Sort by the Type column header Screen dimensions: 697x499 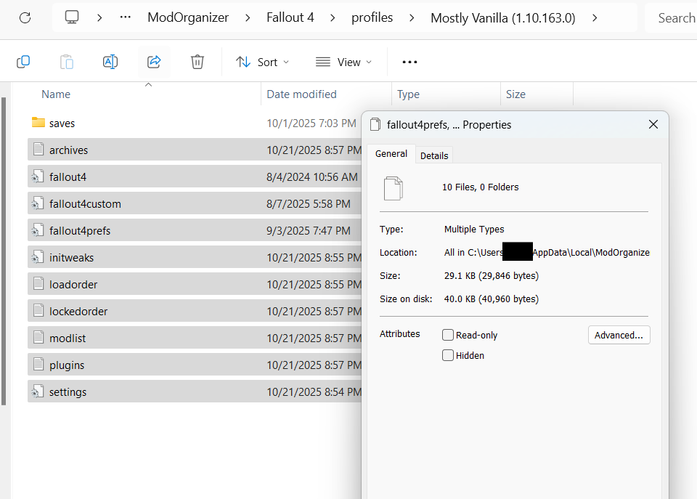(408, 94)
